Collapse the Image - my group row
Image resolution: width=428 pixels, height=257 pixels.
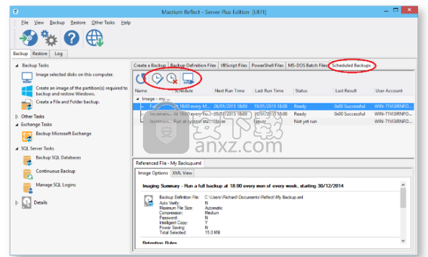[x=138, y=99]
